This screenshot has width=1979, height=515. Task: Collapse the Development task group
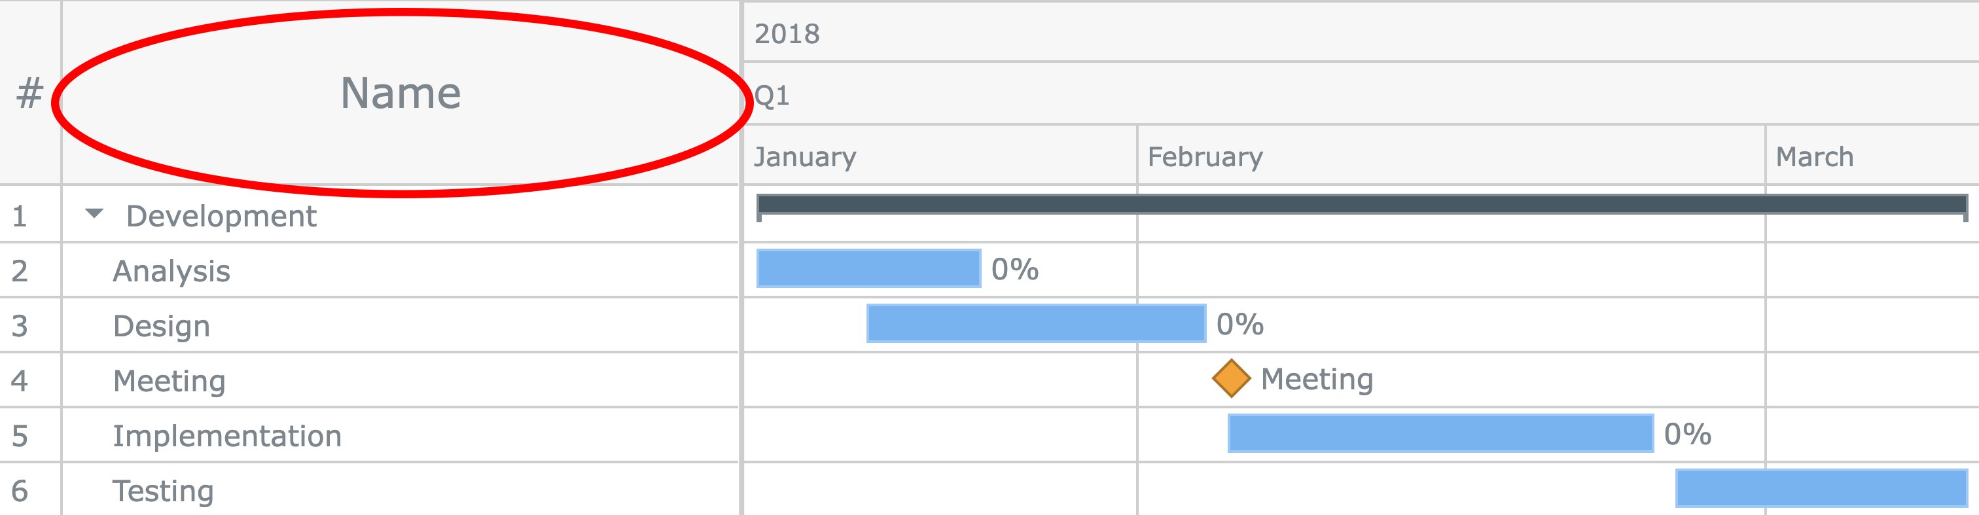click(x=94, y=215)
